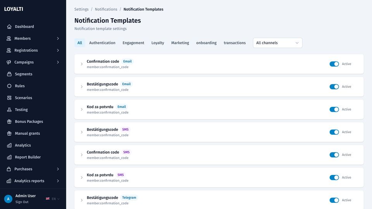The image size is (372, 209).
Task: Click the Manual grants gift icon
Action: 9,133
